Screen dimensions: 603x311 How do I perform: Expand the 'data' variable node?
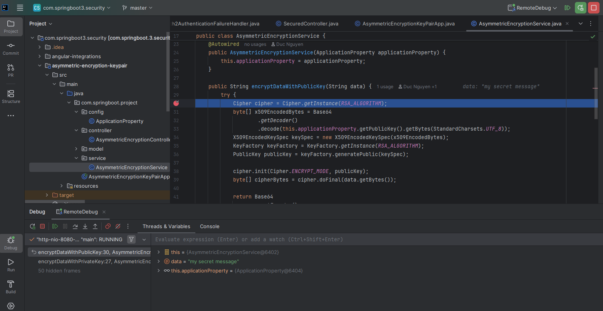click(158, 261)
